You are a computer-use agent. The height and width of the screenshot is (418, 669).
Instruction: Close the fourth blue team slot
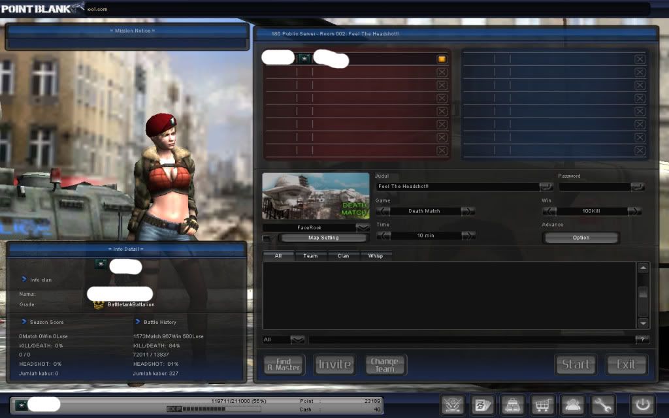tap(640, 99)
